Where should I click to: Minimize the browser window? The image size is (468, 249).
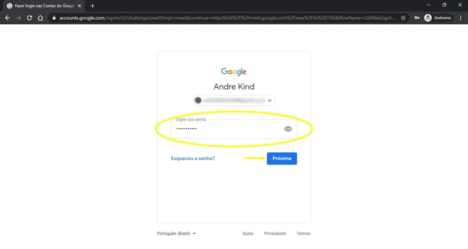coord(428,5)
